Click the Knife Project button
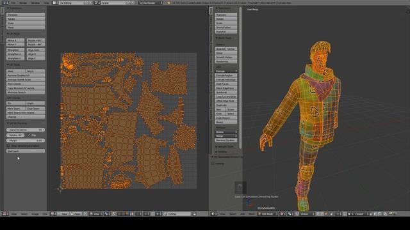Screen dimensions: 410x230 [x=226, y=118]
